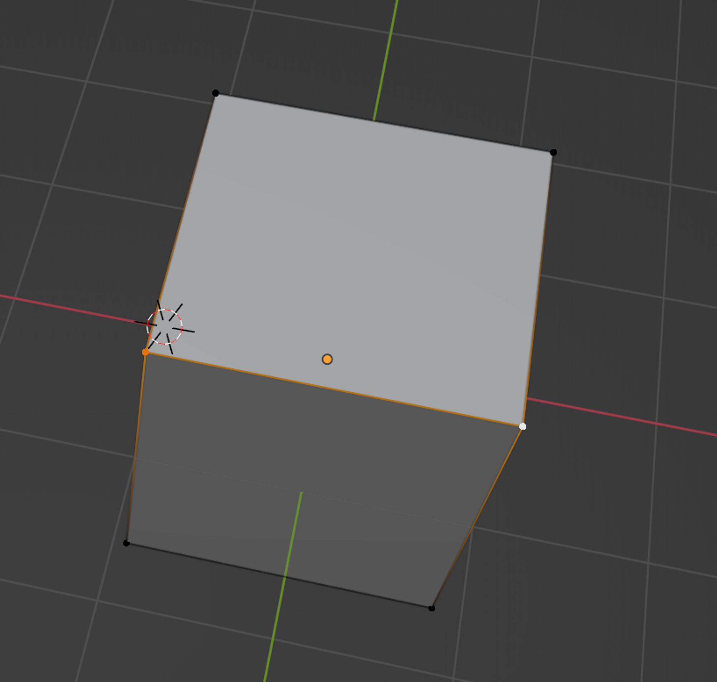Select the black vertex at top-left corner
Image resolution: width=717 pixels, height=682 pixels.
215,94
